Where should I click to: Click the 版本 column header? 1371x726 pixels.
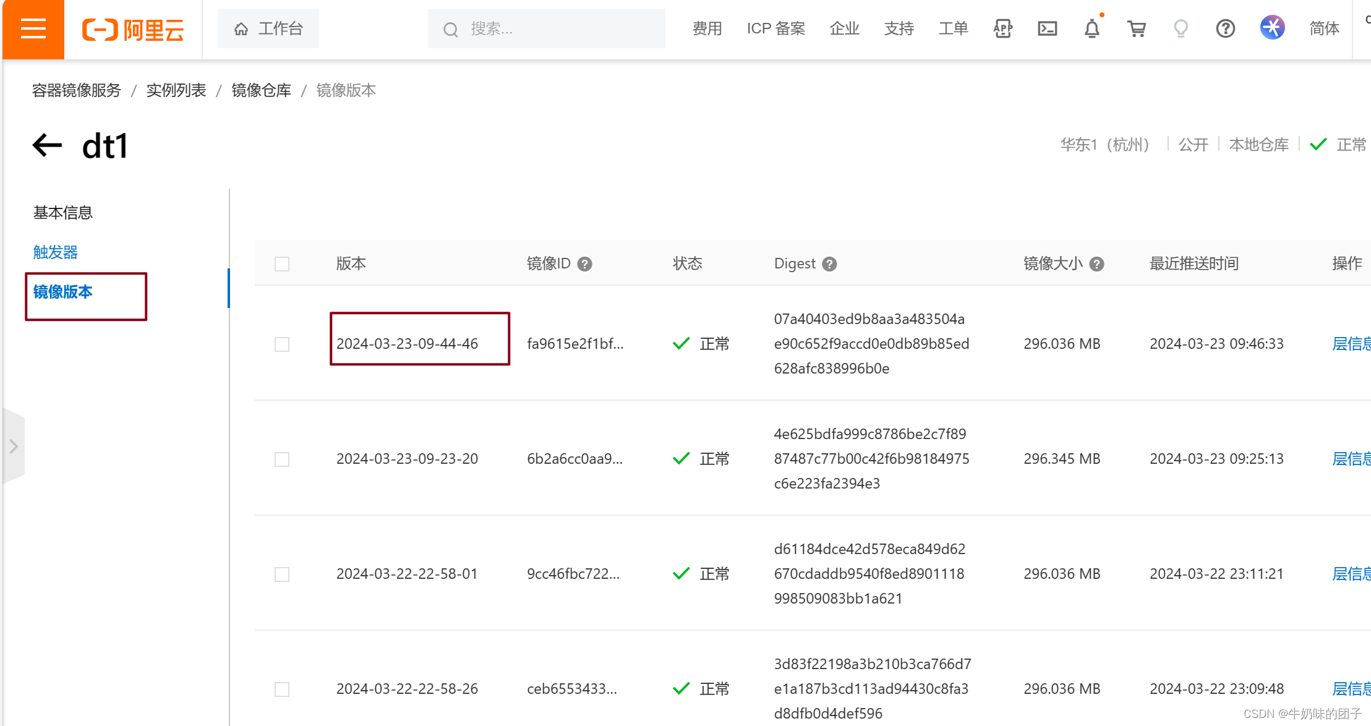click(351, 263)
